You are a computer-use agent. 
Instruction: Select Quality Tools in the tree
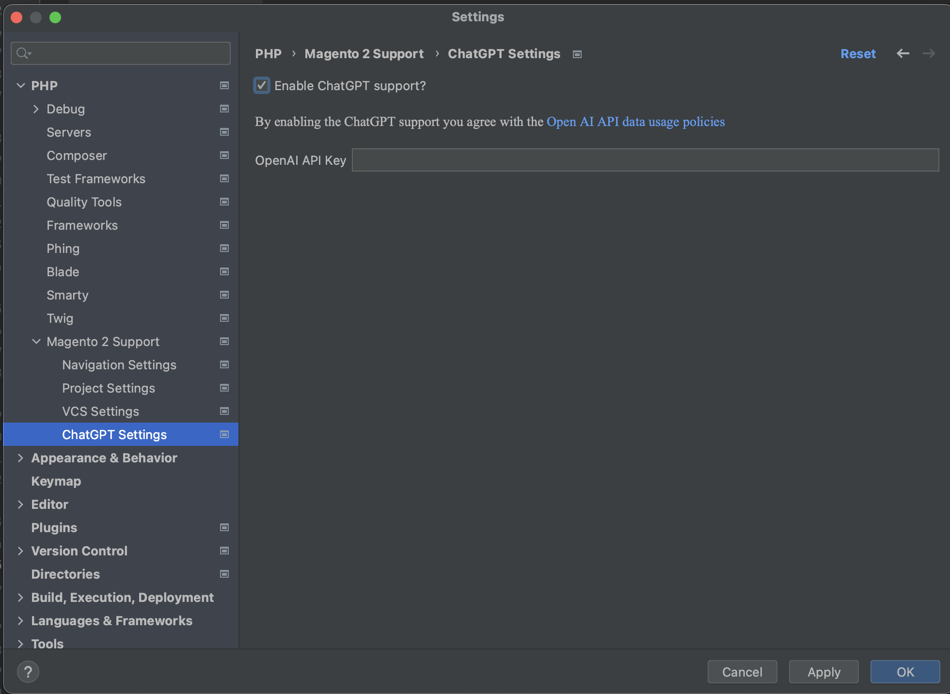click(x=84, y=202)
